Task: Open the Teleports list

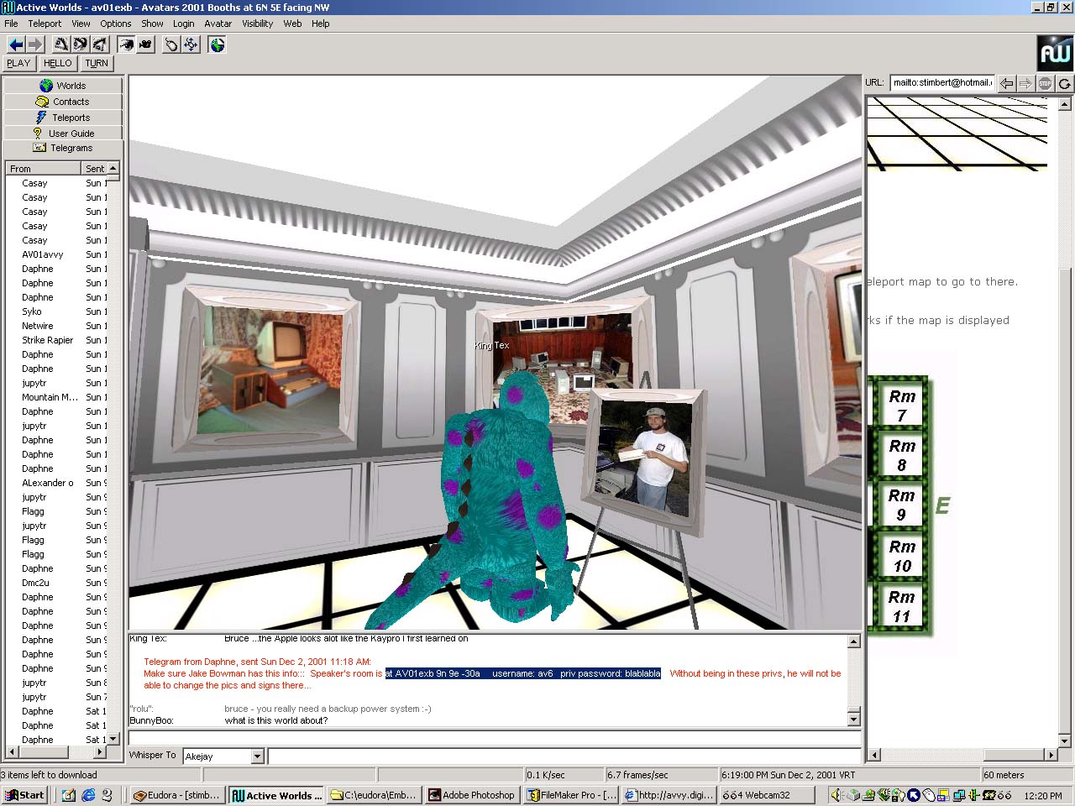Action: tap(63, 118)
